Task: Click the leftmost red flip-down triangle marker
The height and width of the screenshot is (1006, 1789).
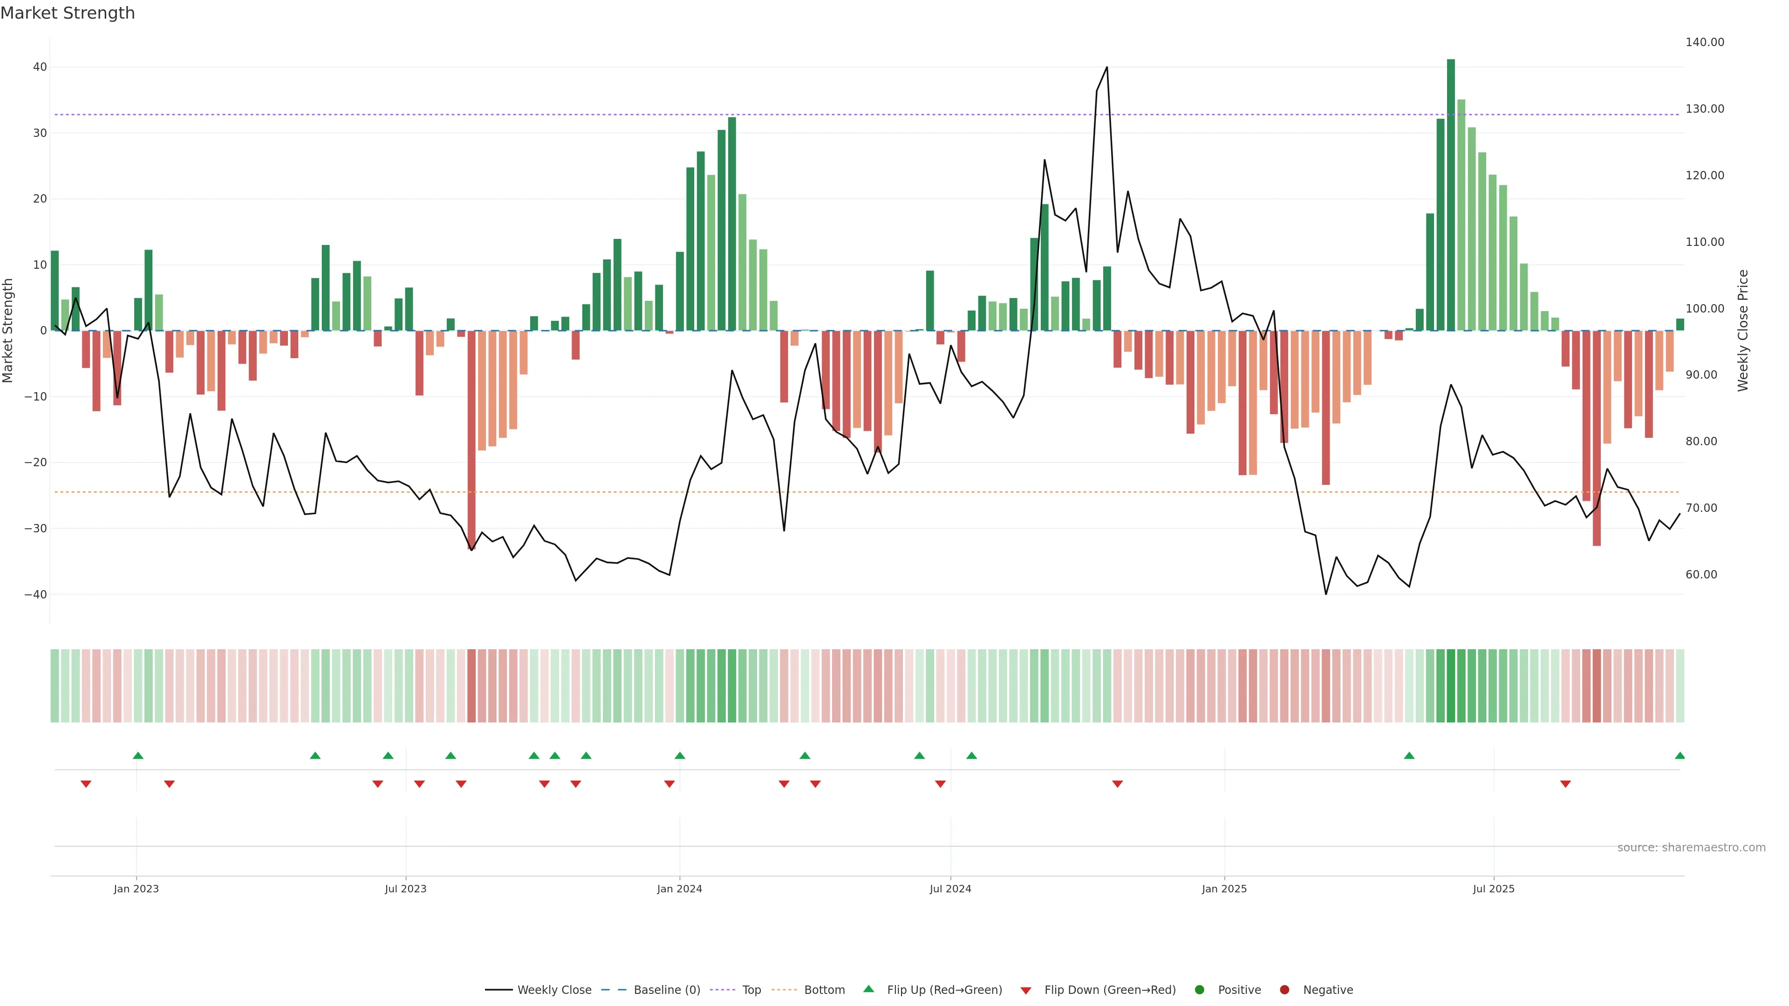Action: point(86,784)
